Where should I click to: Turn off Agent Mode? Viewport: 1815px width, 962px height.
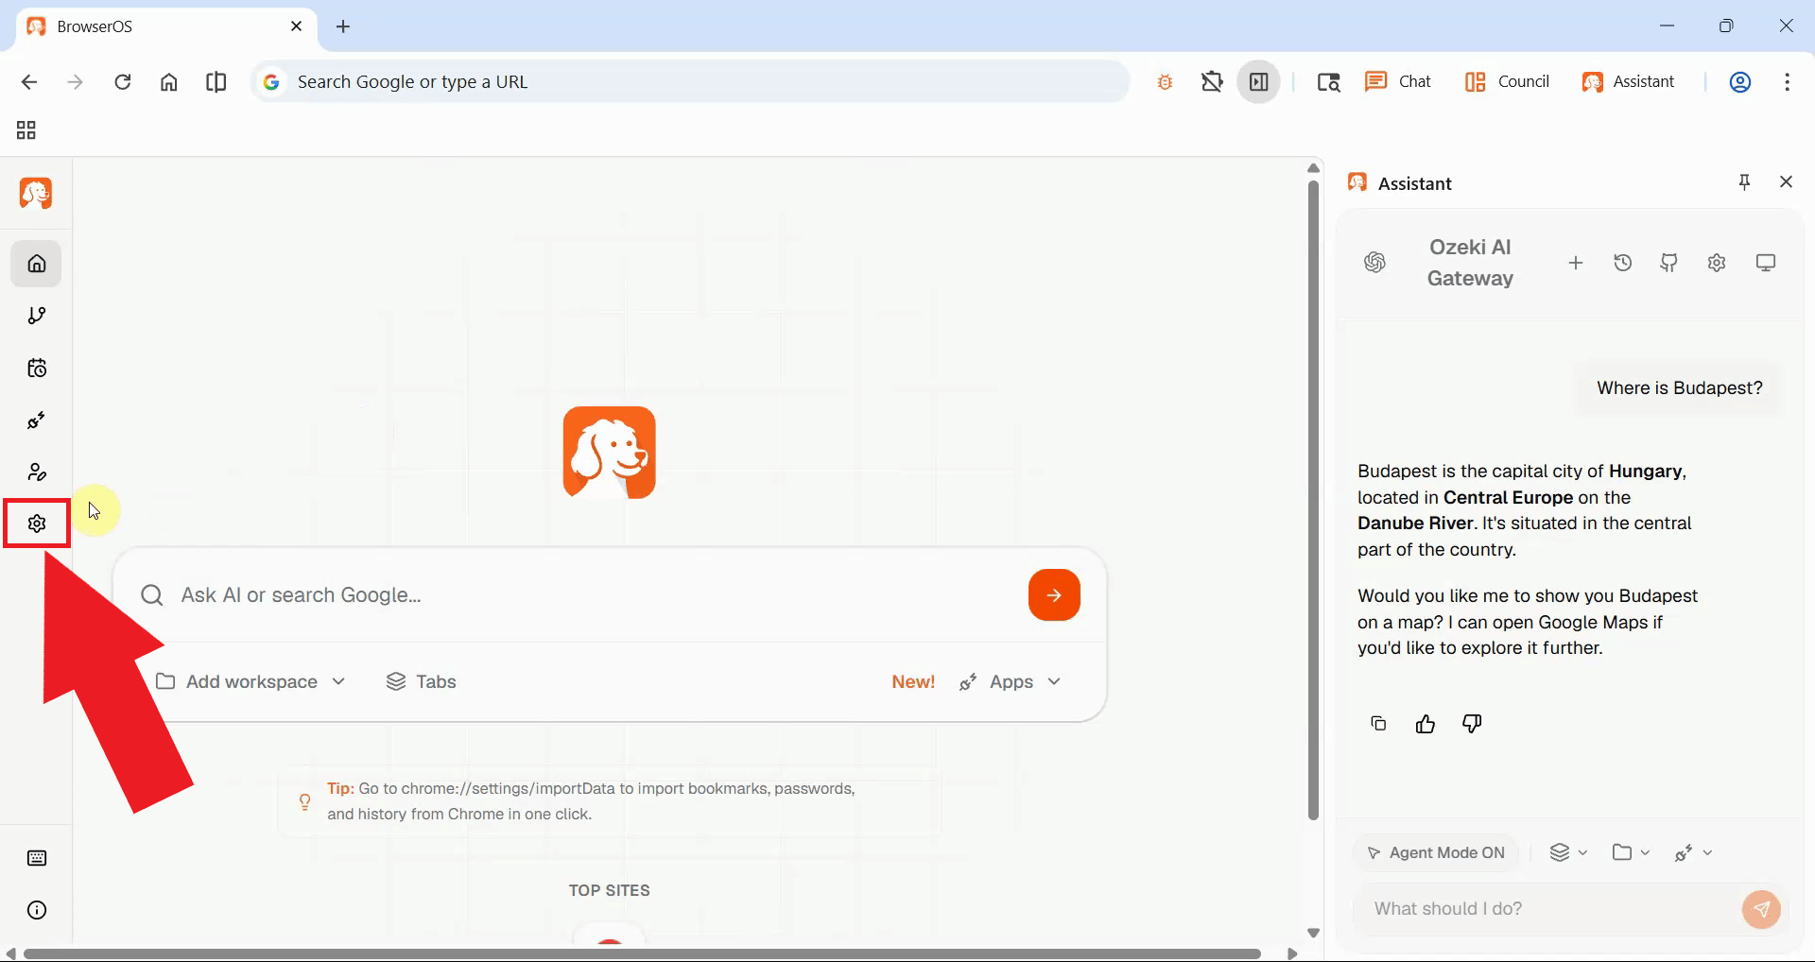[x=1436, y=852]
